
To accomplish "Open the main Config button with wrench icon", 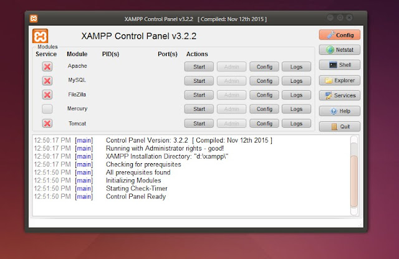I will point(339,35).
